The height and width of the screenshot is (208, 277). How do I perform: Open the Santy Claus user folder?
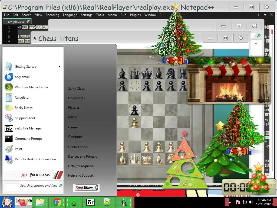[x=76, y=89]
